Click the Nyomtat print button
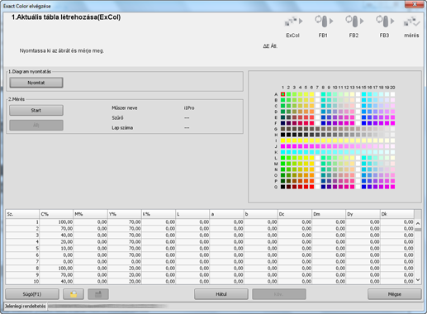427x314 pixels. coord(36,83)
